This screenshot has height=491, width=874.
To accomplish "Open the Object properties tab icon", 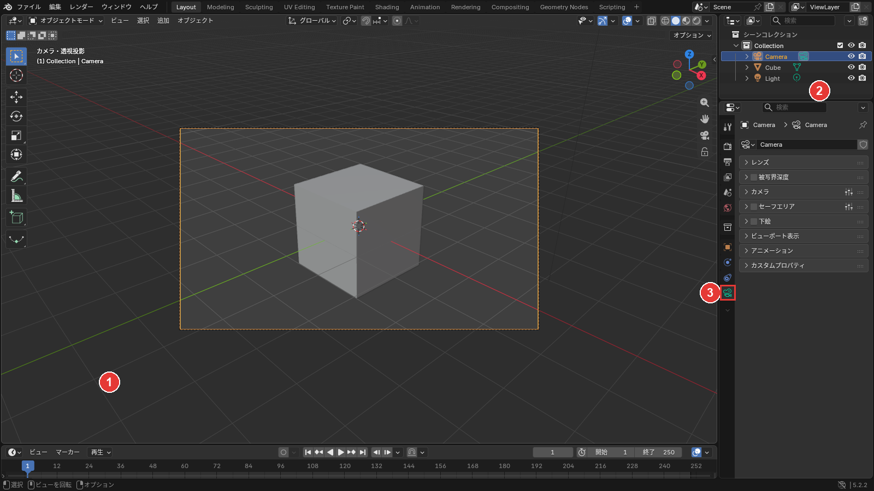I will click(728, 247).
